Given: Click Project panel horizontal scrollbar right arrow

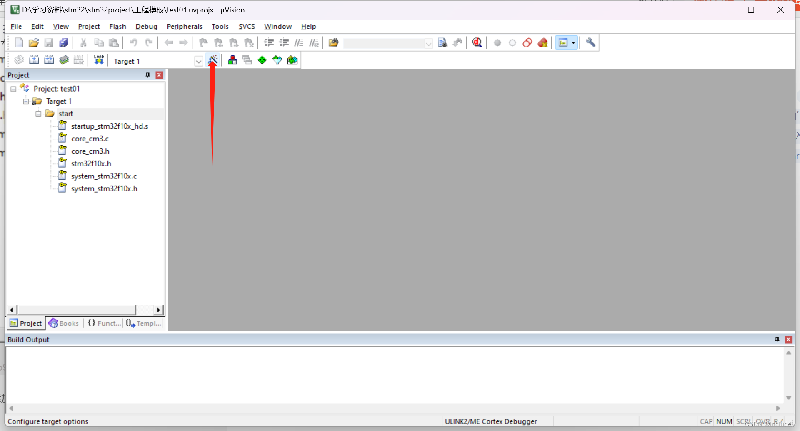Looking at the screenshot, I should tap(158, 310).
